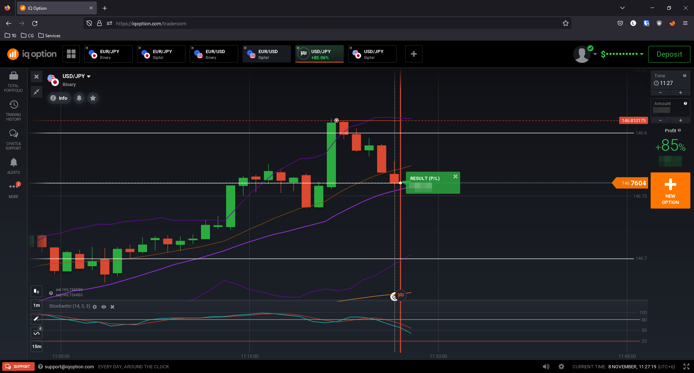This screenshot has width=694, height=373.
Task: Click the purchase deadline clock marker
Action: coord(394,297)
